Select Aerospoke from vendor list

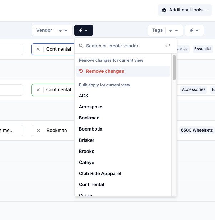click(91, 107)
